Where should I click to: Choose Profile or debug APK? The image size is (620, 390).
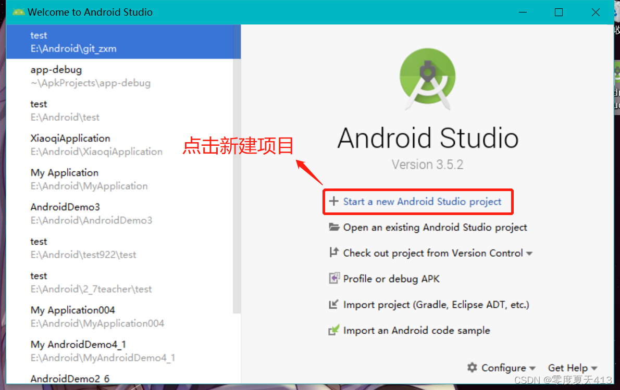391,279
